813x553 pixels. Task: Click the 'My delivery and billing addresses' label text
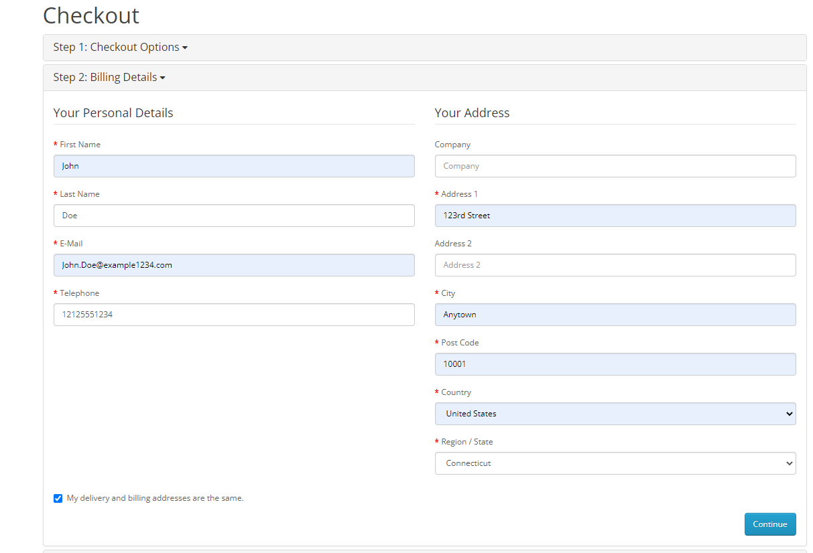coord(155,498)
